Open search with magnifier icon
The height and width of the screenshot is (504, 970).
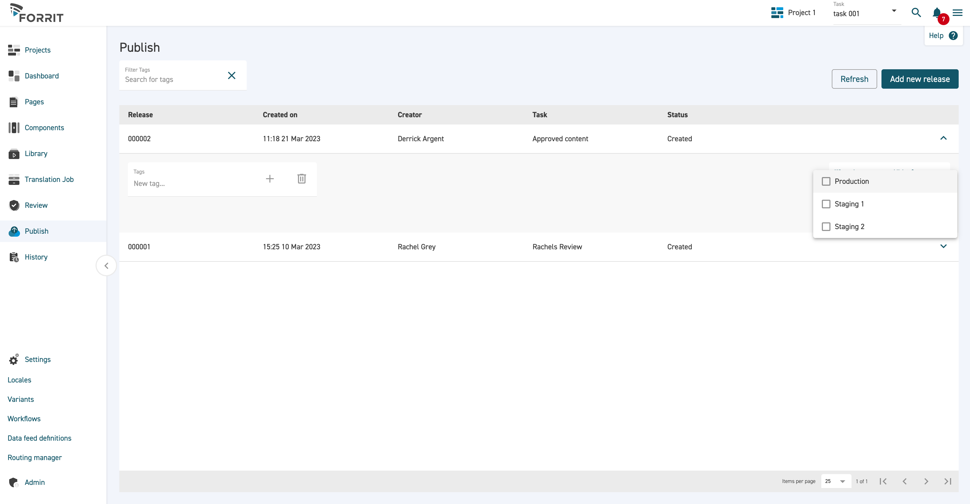[x=916, y=13]
